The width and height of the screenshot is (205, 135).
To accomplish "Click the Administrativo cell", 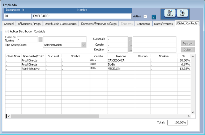I will click(34, 69).
